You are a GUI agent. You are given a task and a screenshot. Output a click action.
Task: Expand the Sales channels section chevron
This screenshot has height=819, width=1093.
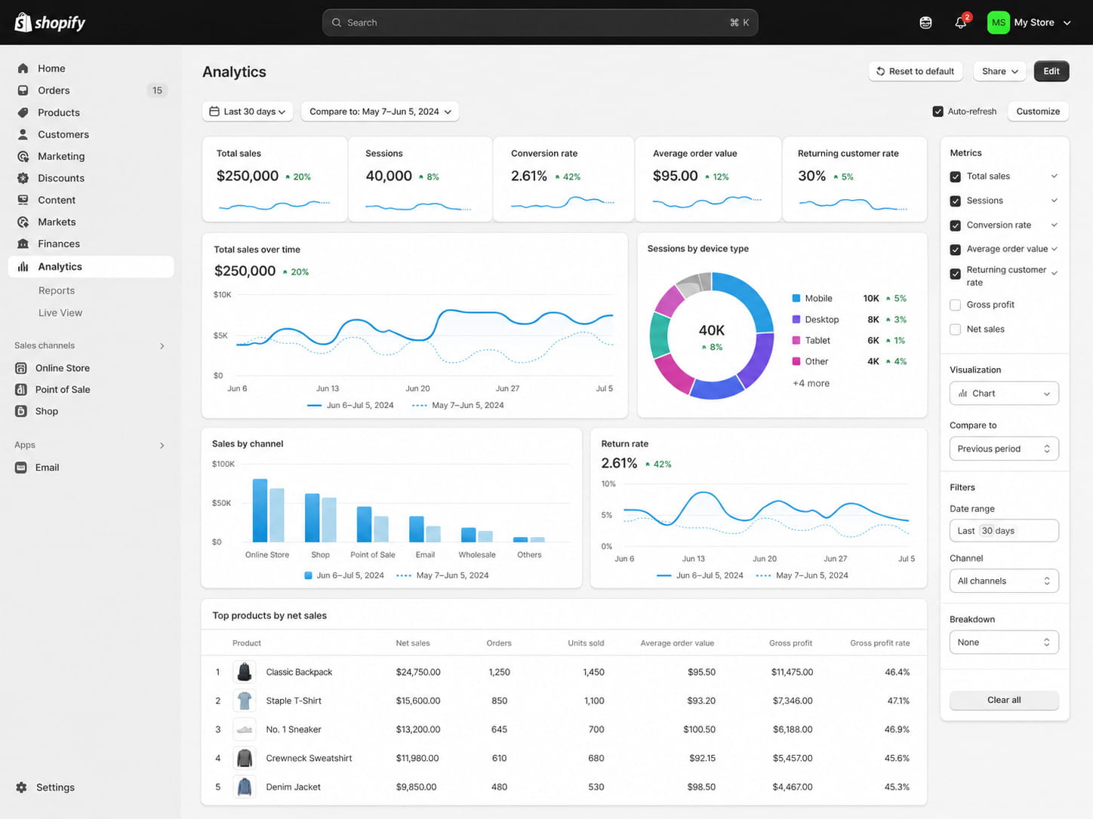[x=162, y=346]
